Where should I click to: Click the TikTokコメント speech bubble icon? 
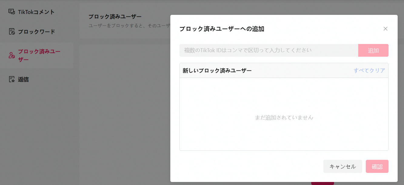click(12, 12)
